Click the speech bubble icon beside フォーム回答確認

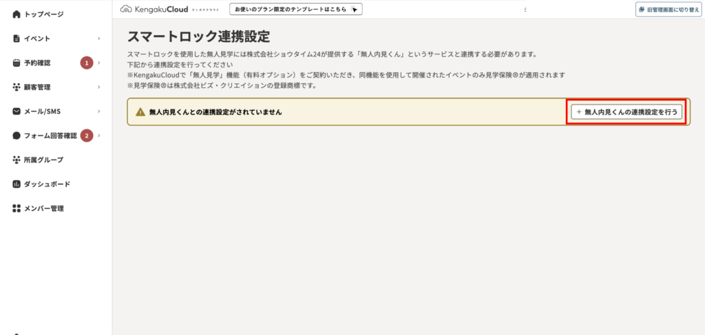click(17, 136)
